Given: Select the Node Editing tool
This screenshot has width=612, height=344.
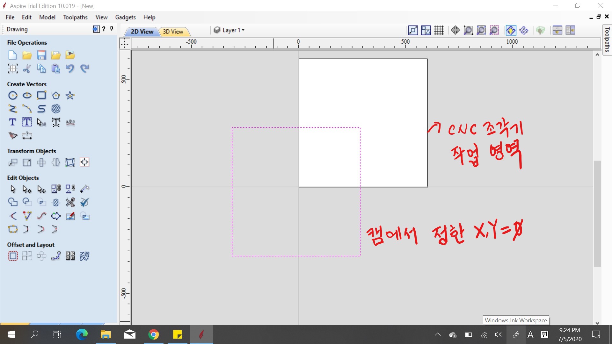Looking at the screenshot, I should (x=27, y=189).
